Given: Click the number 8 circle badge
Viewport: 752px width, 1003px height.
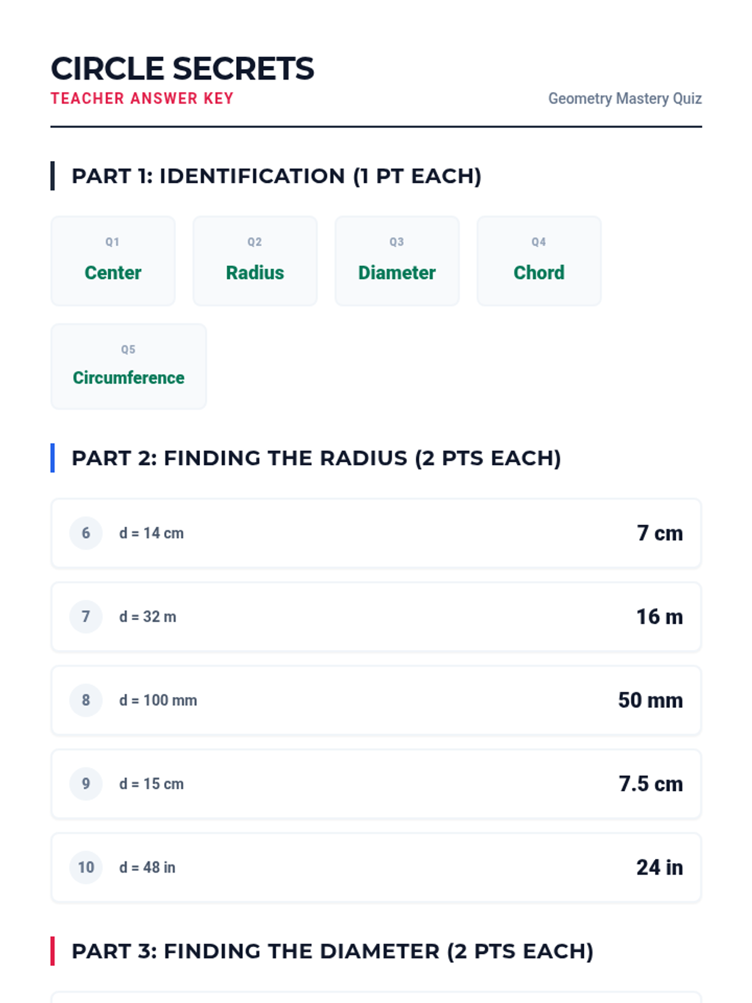Looking at the screenshot, I should (x=86, y=700).
